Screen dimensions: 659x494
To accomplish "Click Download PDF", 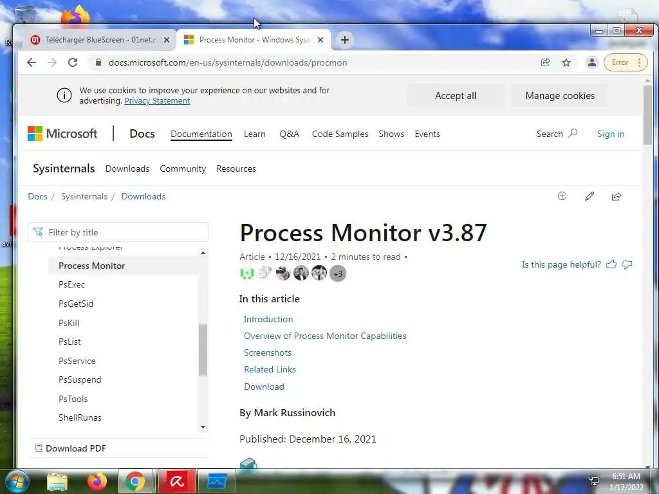I will 71,448.
